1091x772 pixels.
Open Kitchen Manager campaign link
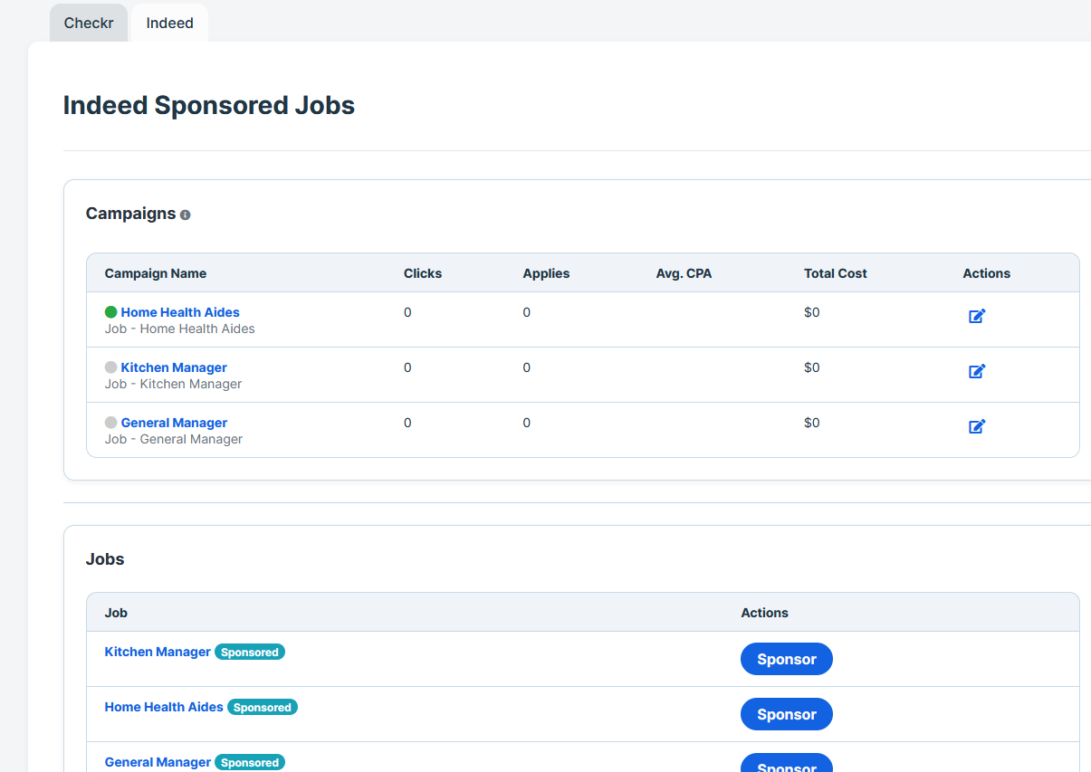coord(174,367)
